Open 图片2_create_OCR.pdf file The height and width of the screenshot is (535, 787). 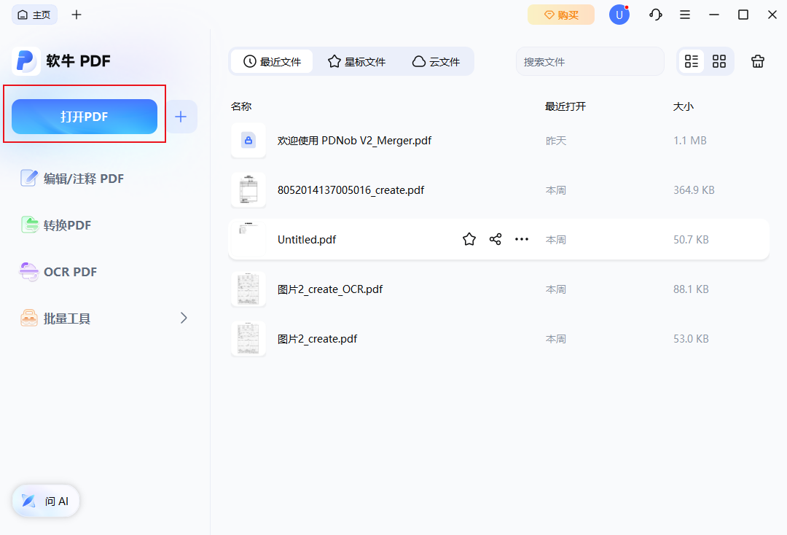coord(330,289)
